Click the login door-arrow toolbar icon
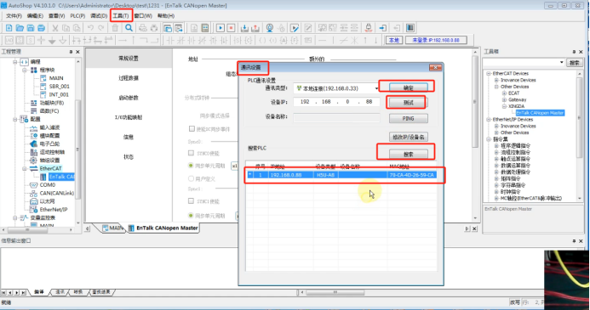This screenshot has height=310, width=590. [x=382, y=28]
